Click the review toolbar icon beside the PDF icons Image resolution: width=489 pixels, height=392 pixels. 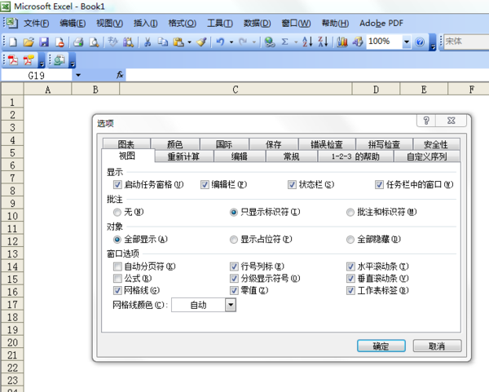59,59
